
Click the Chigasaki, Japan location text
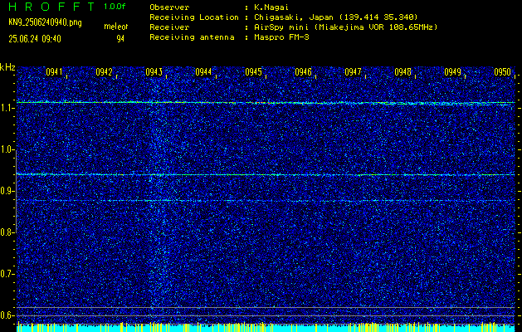click(336, 17)
